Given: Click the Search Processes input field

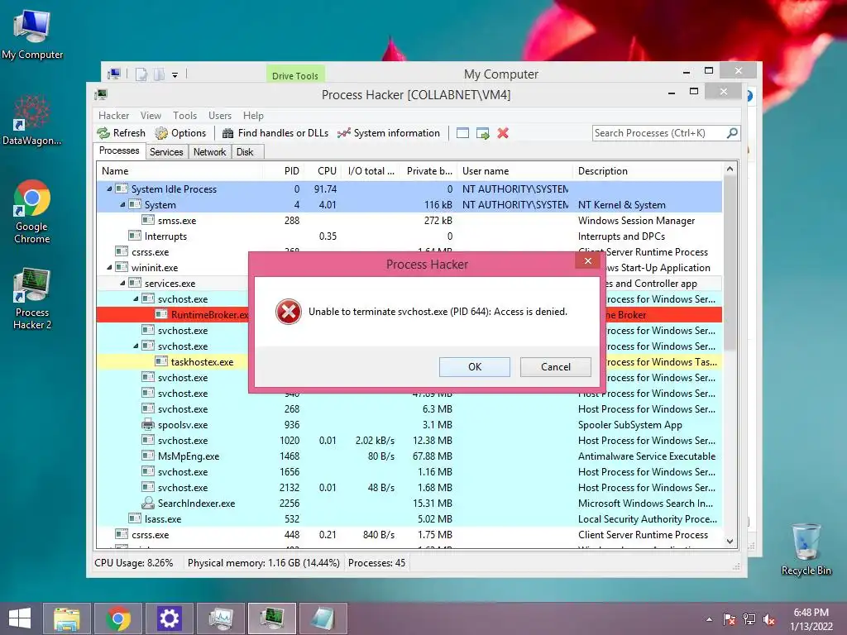Looking at the screenshot, I should (659, 133).
